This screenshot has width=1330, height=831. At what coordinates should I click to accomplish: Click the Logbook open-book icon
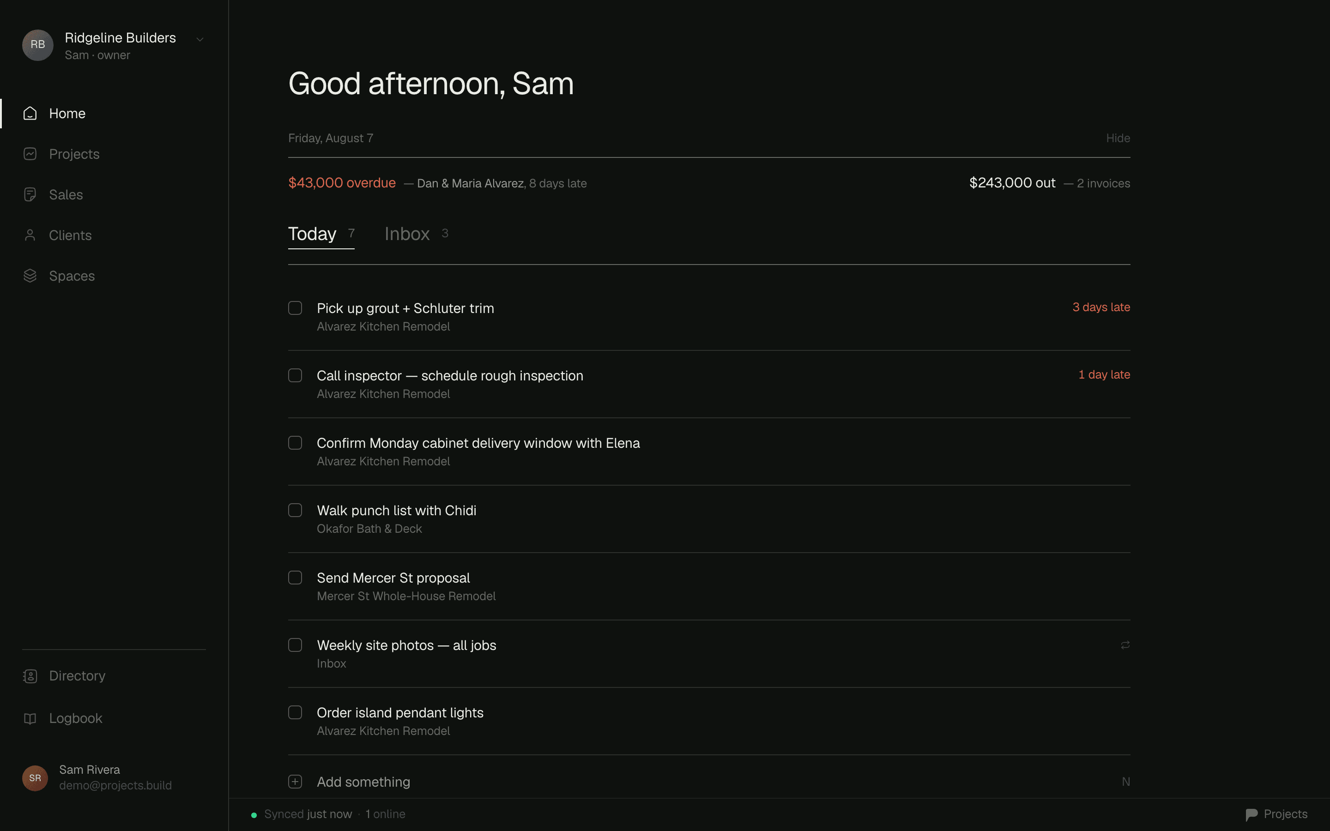tap(30, 718)
